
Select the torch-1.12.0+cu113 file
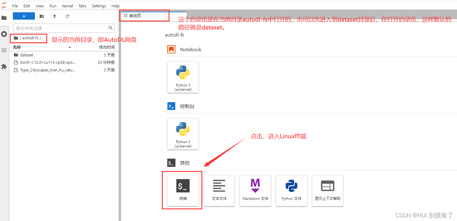coord(64,62)
